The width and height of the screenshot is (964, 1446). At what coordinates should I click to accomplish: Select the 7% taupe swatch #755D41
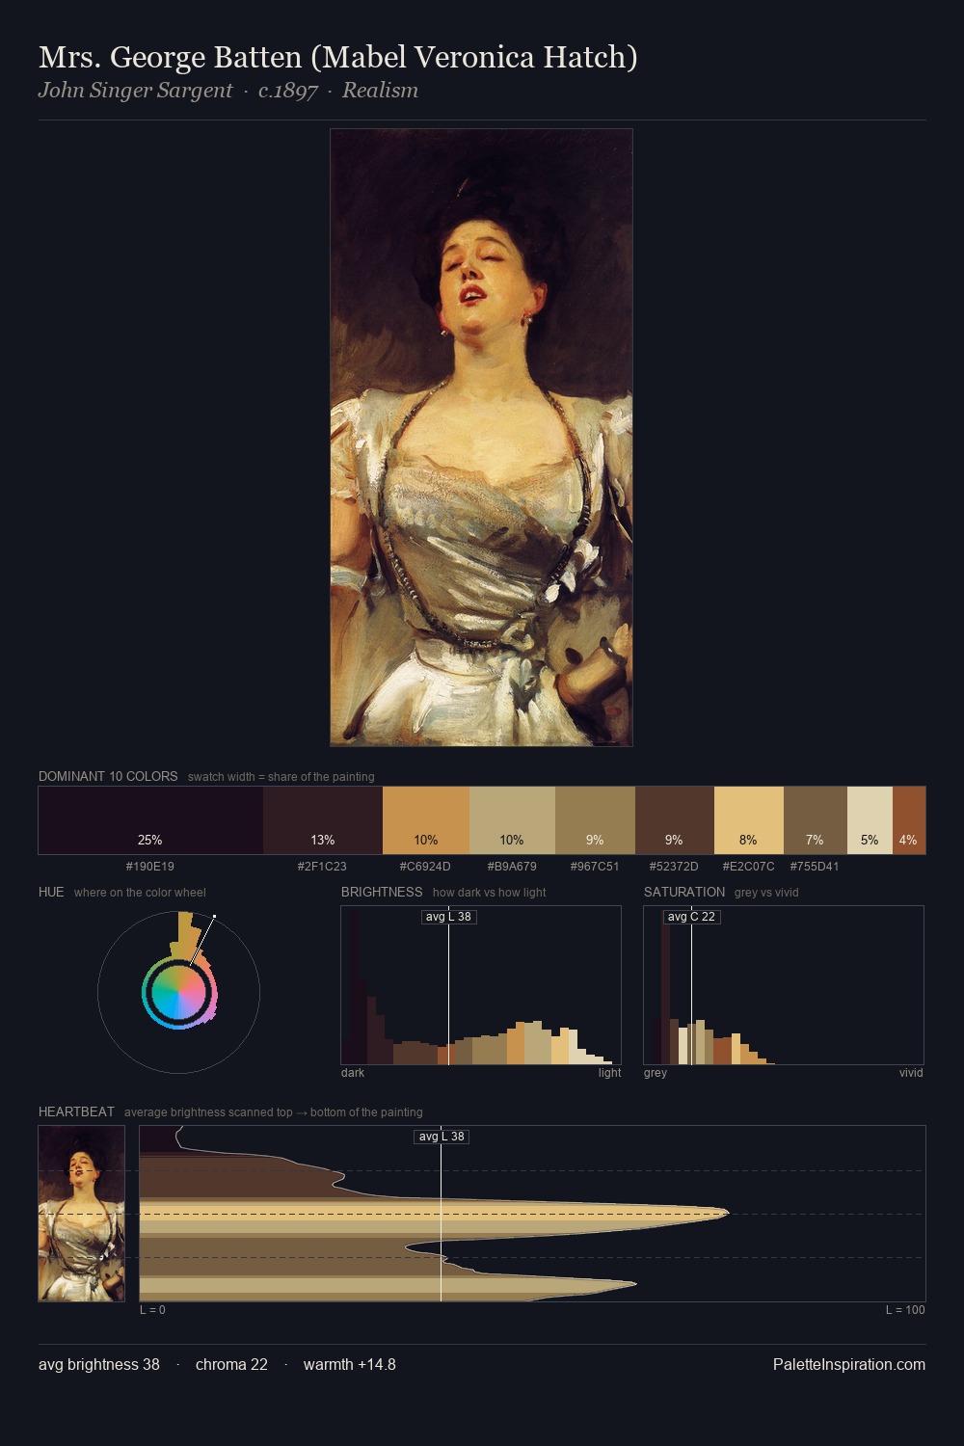816,820
